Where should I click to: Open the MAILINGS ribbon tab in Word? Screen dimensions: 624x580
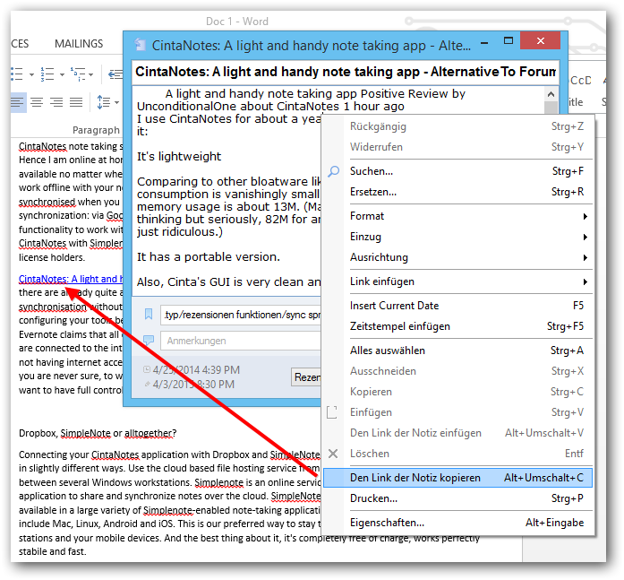(79, 43)
